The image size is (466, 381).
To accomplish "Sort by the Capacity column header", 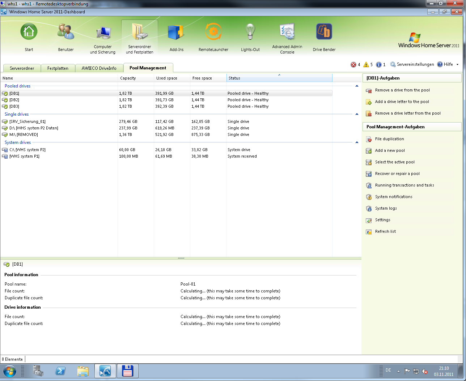I will (136, 78).
